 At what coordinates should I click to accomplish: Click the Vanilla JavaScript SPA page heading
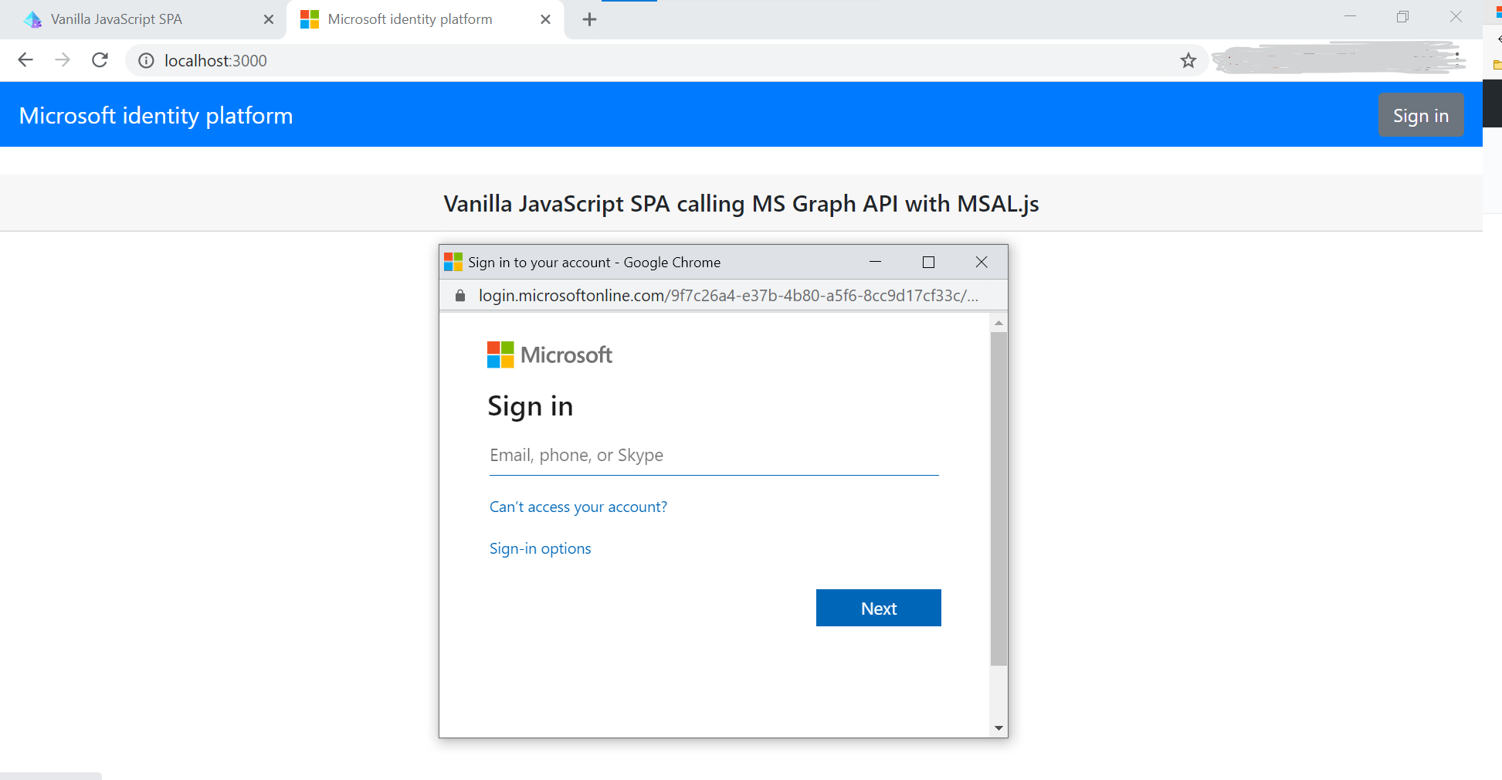pos(741,204)
